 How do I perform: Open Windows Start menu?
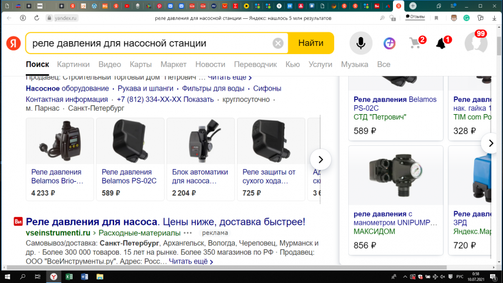click(x=7, y=277)
